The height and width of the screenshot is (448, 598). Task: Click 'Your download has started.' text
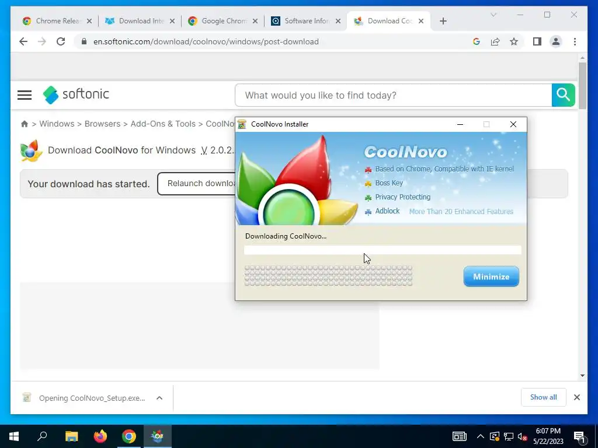[x=89, y=184]
